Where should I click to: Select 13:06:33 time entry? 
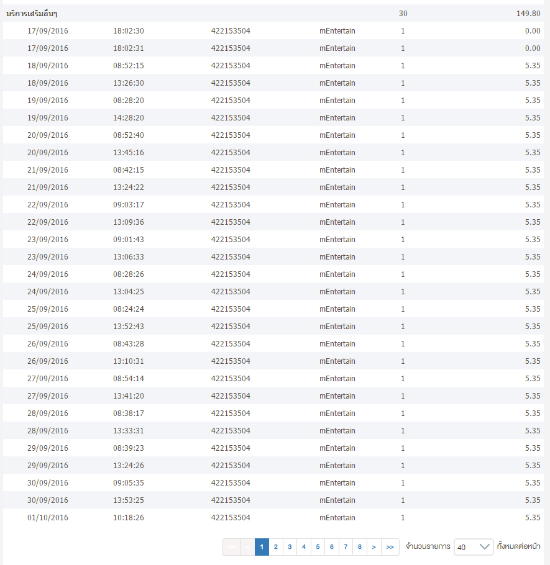(x=129, y=257)
